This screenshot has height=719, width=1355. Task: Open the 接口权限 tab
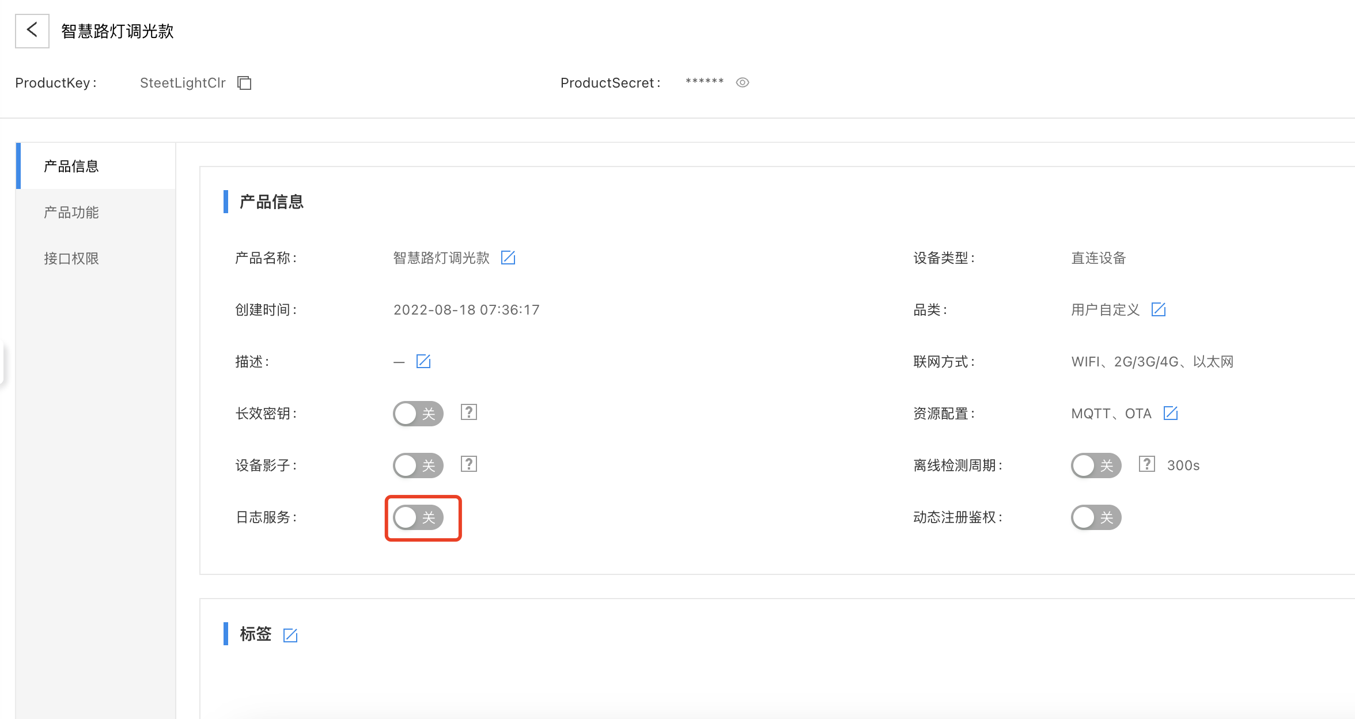(x=96, y=258)
